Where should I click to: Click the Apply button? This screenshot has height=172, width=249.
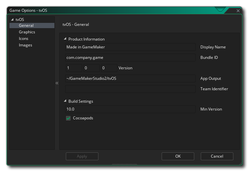[82, 156]
